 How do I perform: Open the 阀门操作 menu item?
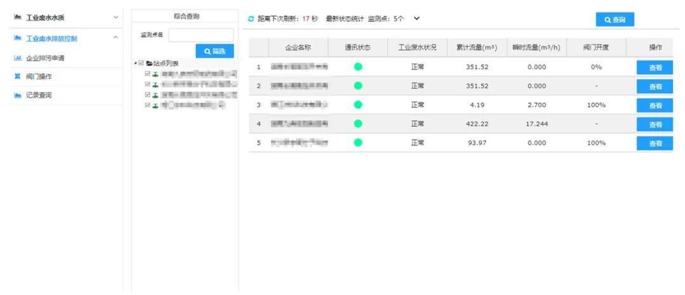click(39, 77)
